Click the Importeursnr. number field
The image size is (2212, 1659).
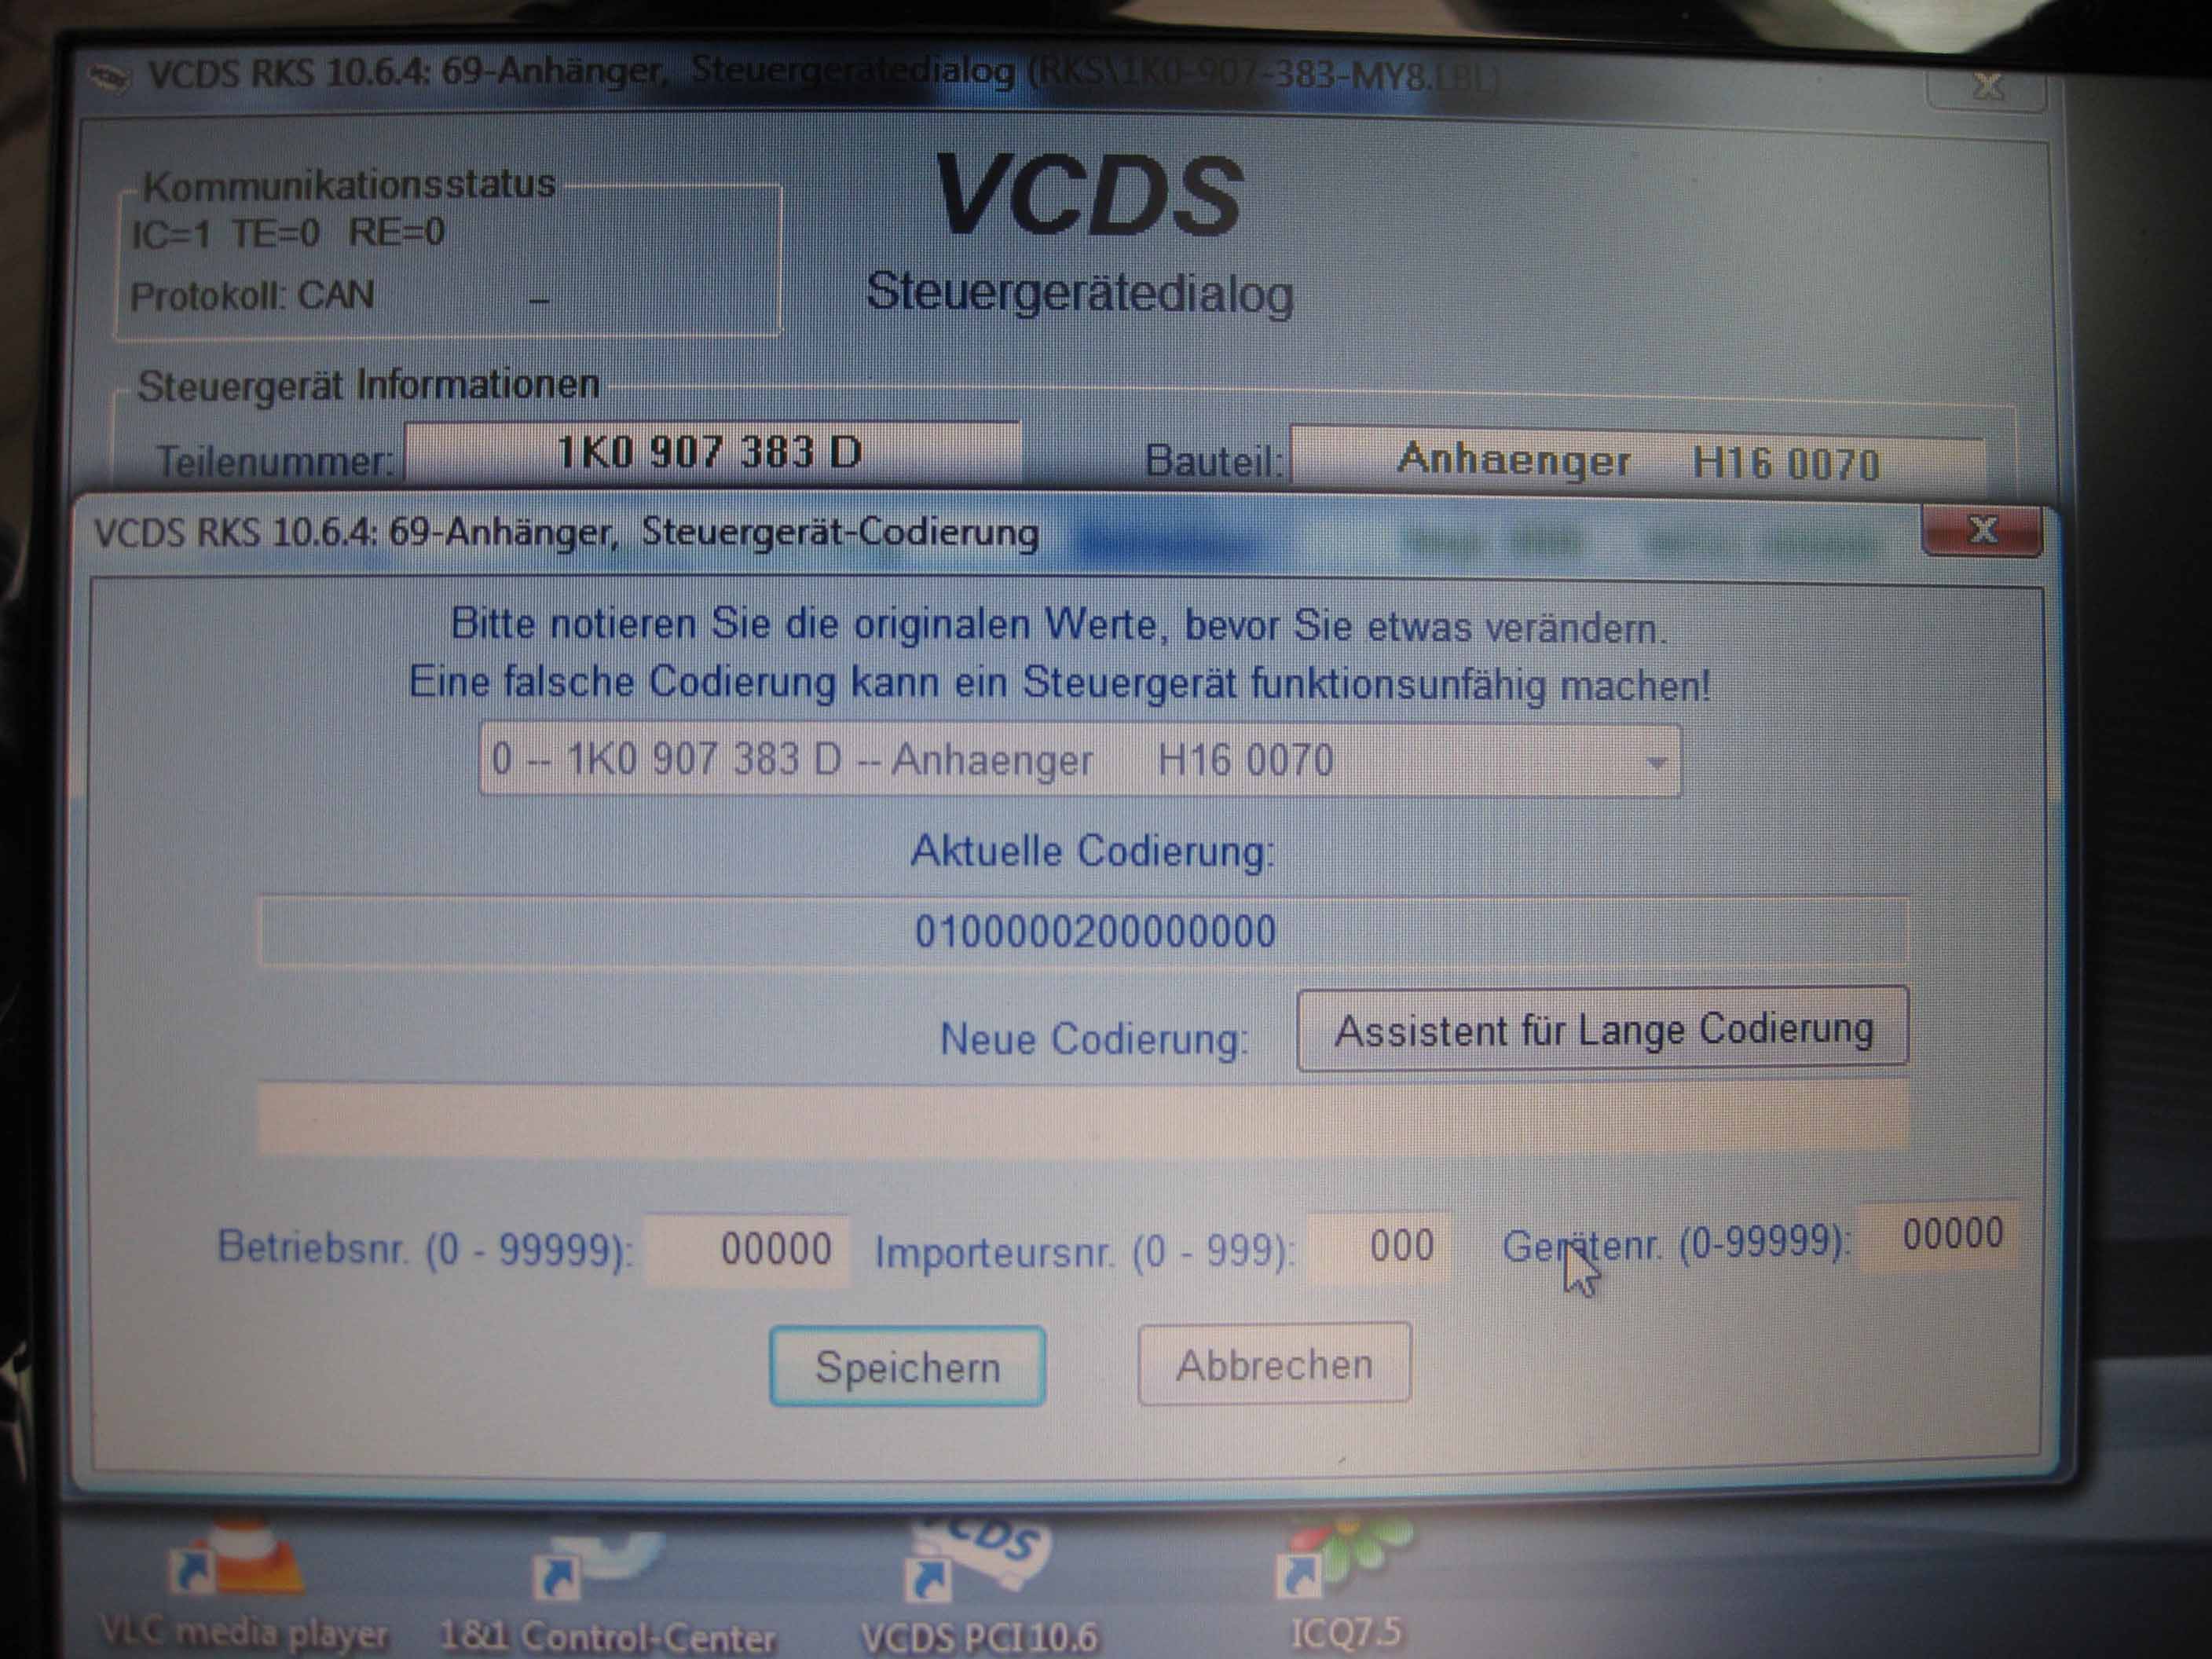[1380, 1247]
